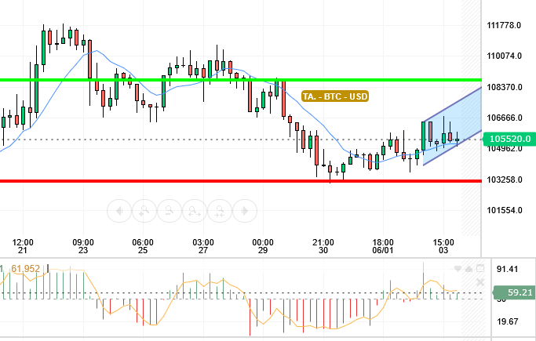Click the expand horizontal zoom magnifier button
The width and height of the screenshot is (536, 341).
pyautogui.click(x=195, y=211)
